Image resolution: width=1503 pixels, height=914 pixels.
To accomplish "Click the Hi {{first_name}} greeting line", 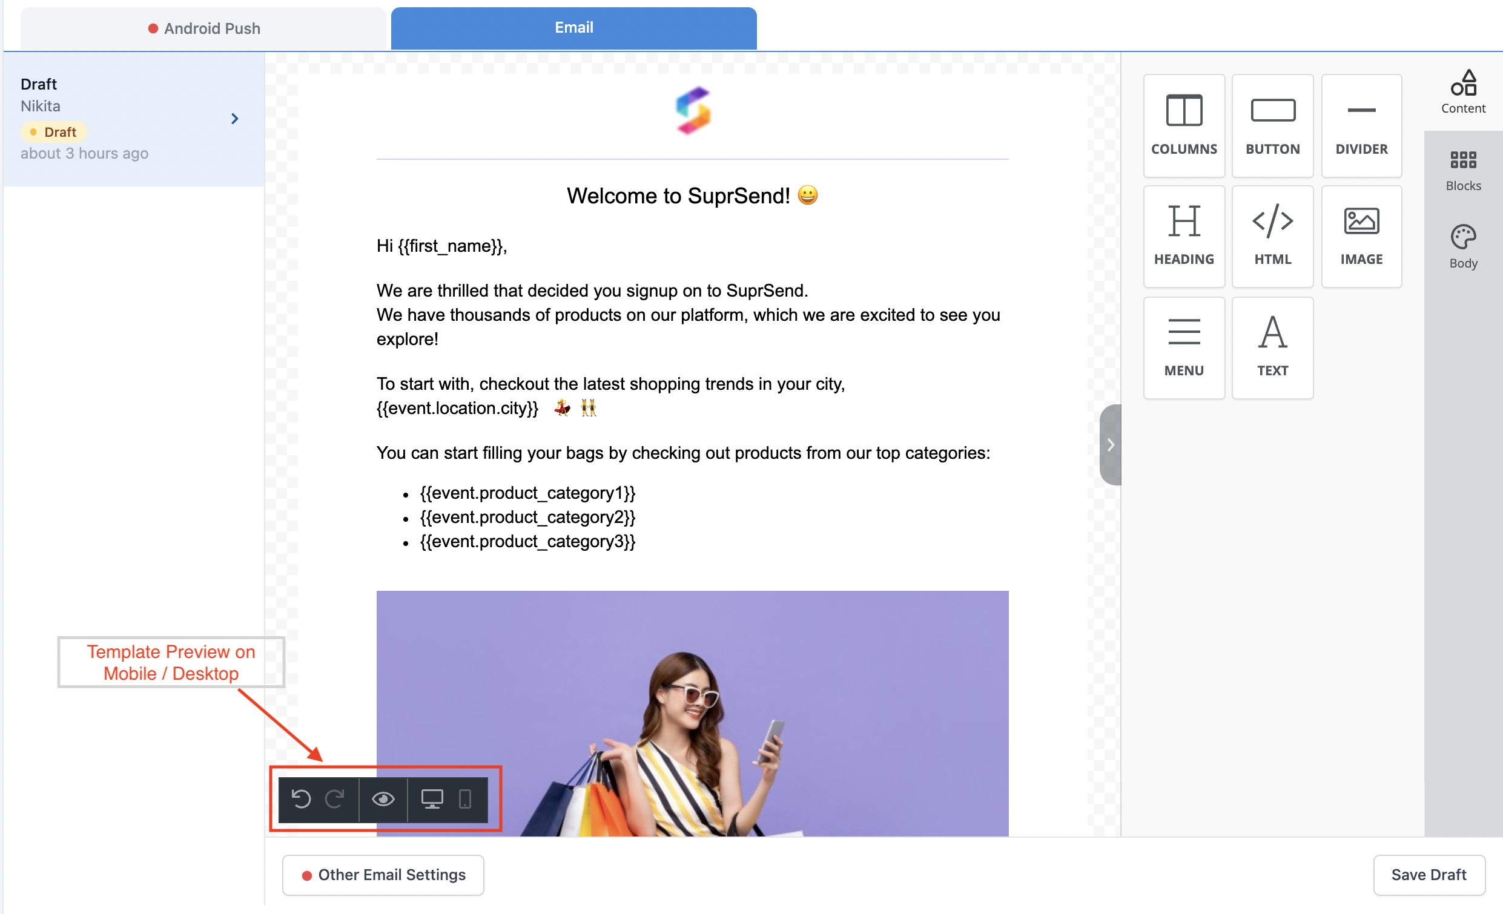I will coord(441,246).
